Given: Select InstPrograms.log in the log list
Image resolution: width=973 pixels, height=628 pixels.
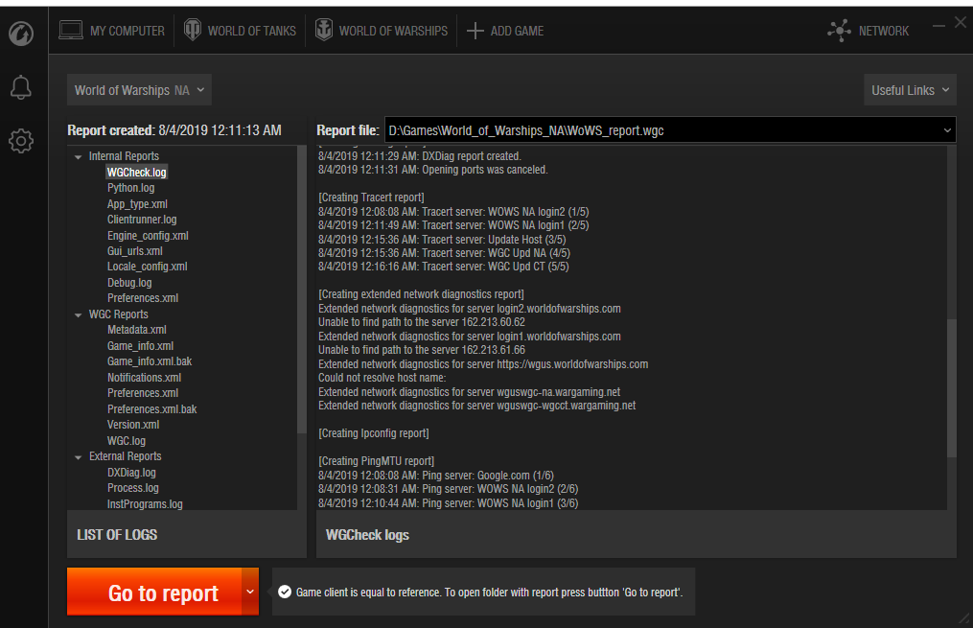Looking at the screenshot, I should (x=145, y=504).
